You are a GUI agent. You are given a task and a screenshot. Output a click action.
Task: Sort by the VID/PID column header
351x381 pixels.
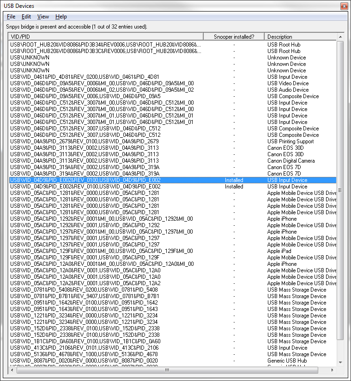pyautogui.click(x=106, y=37)
